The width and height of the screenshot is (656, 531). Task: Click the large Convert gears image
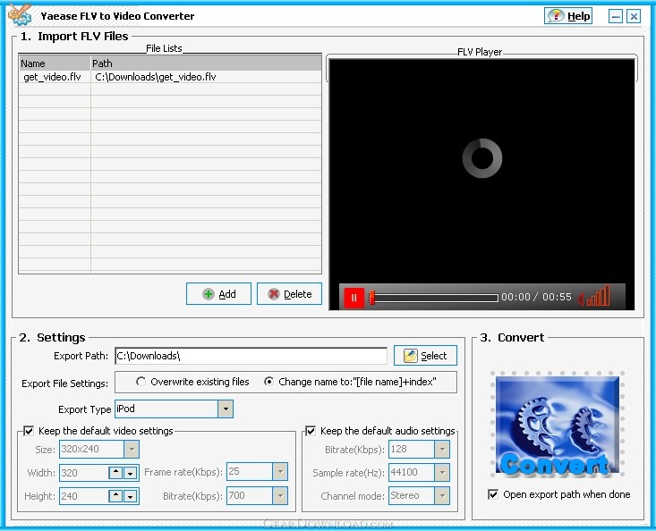pyautogui.click(x=558, y=426)
